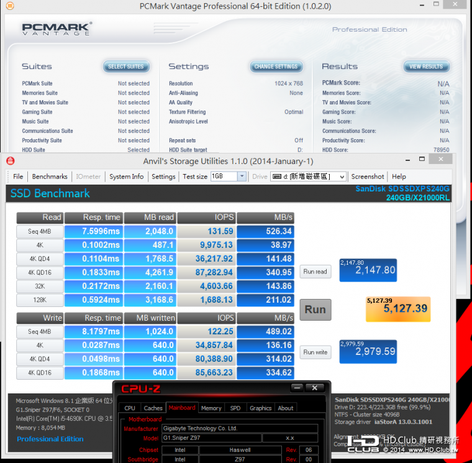Viewport: 472px width, 463px height.
Task: Click the read score box 2,147.80
Action: (x=368, y=270)
